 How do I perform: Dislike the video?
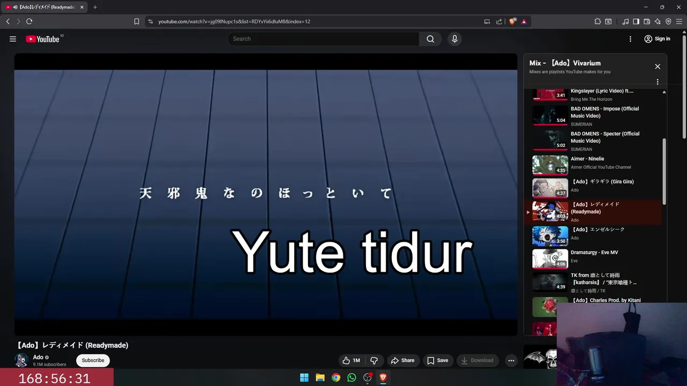click(374, 360)
